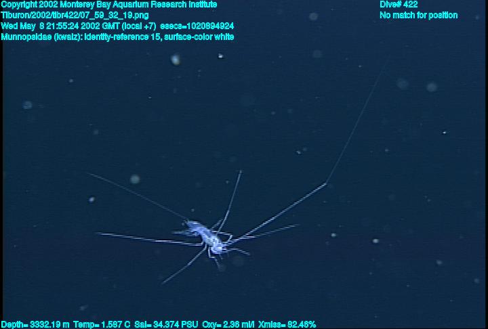The image size is (488, 329).
Task: Click the Sal= 34.374 PSU readout
Action: [166, 325]
